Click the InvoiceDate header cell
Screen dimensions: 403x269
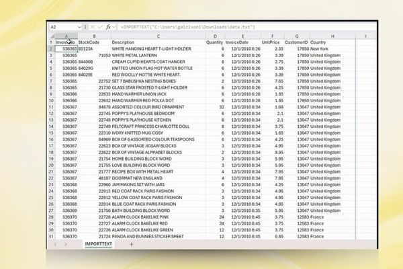click(x=243, y=42)
